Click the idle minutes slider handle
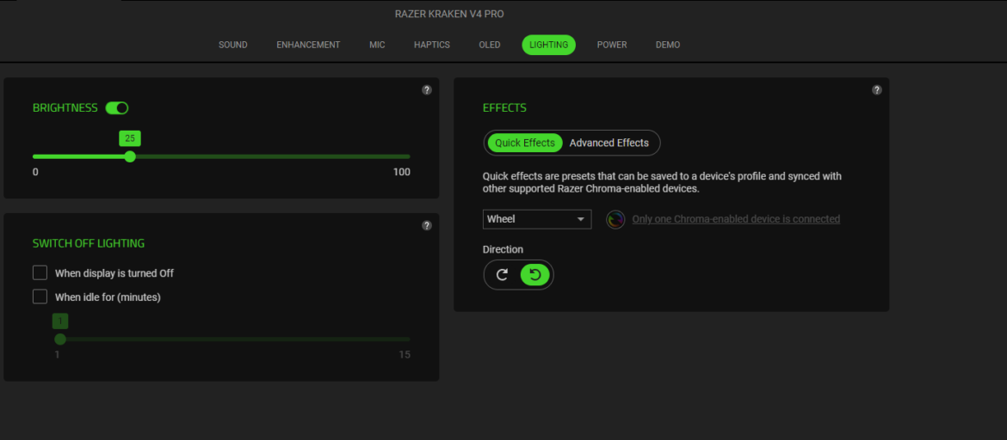The width and height of the screenshot is (1007, 440). coord(60,339)
